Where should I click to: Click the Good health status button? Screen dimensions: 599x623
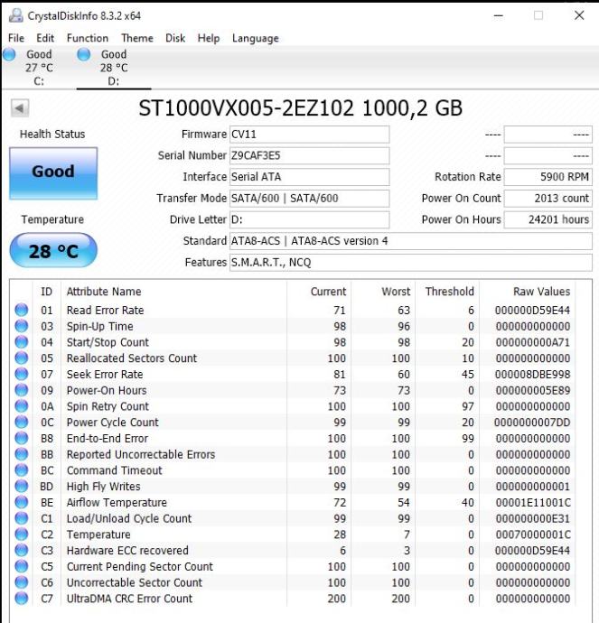tap(52, 172)
